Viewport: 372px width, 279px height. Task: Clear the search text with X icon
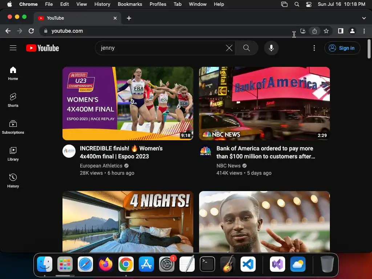click(x=229, y=48)
